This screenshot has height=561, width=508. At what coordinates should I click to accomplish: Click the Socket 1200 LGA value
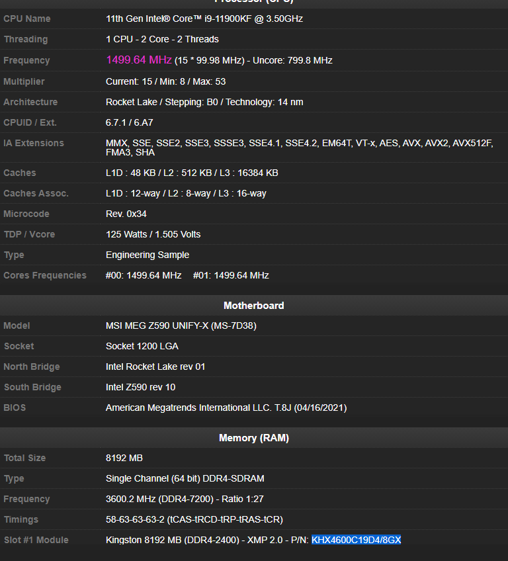142,346
